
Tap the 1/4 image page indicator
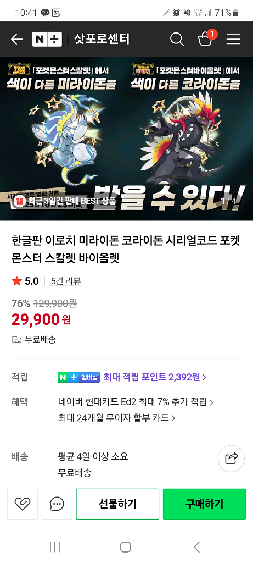tap(229, 200)
